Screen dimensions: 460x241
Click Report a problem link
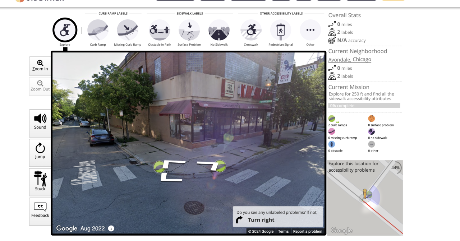(x=308, y=231)
